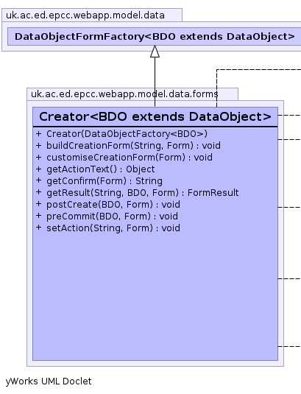The image size is (301, 394).
Task: Click the DataObjectFormFactory class box
Action: (x=155, y=37)
